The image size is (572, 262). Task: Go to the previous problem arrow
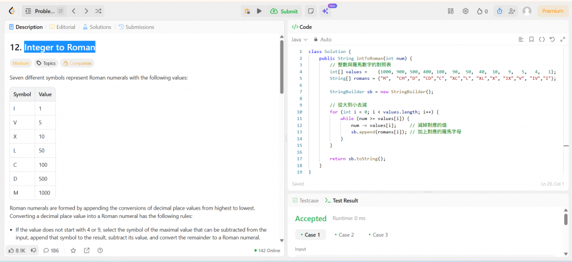point(74,11)
